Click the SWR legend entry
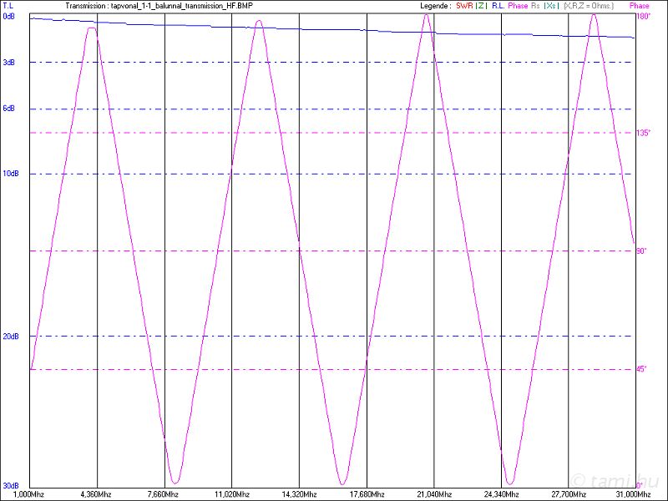Image resolution: width=668 pixels, height=501 pixels. pos(464,6)
